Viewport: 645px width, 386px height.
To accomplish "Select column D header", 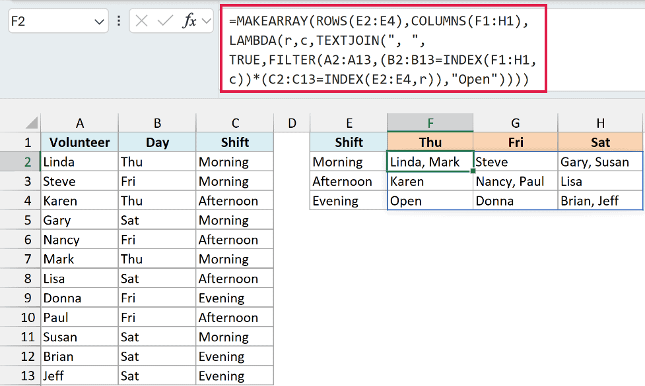I will click(x=292, y=123).
